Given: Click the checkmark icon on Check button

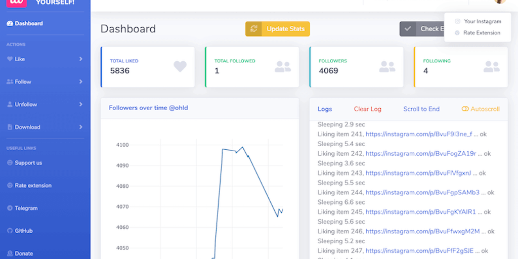Looking at the screenshot, I should (x=408, y=29).
